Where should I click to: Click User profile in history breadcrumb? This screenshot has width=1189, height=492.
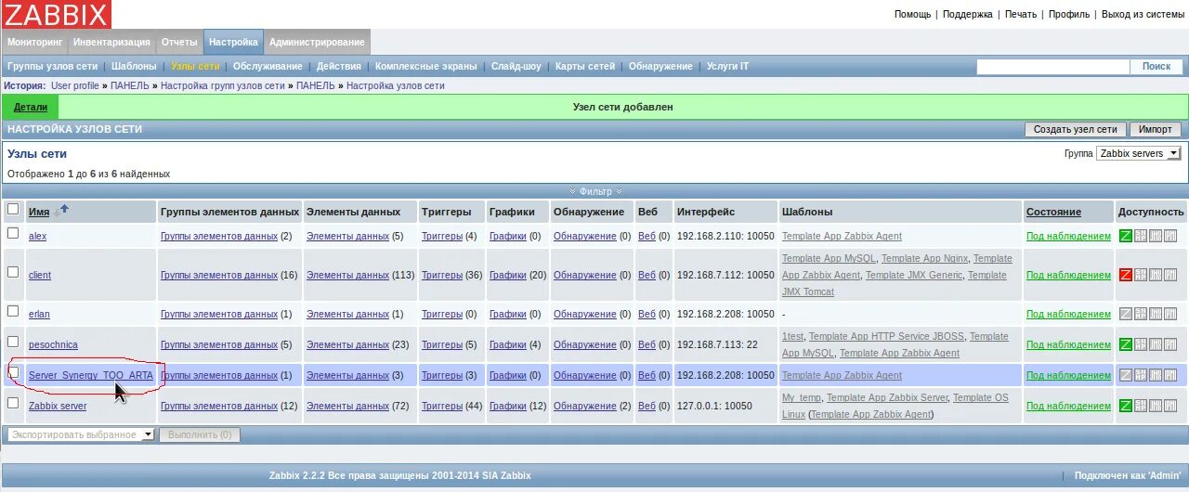[x=75, y=85]
